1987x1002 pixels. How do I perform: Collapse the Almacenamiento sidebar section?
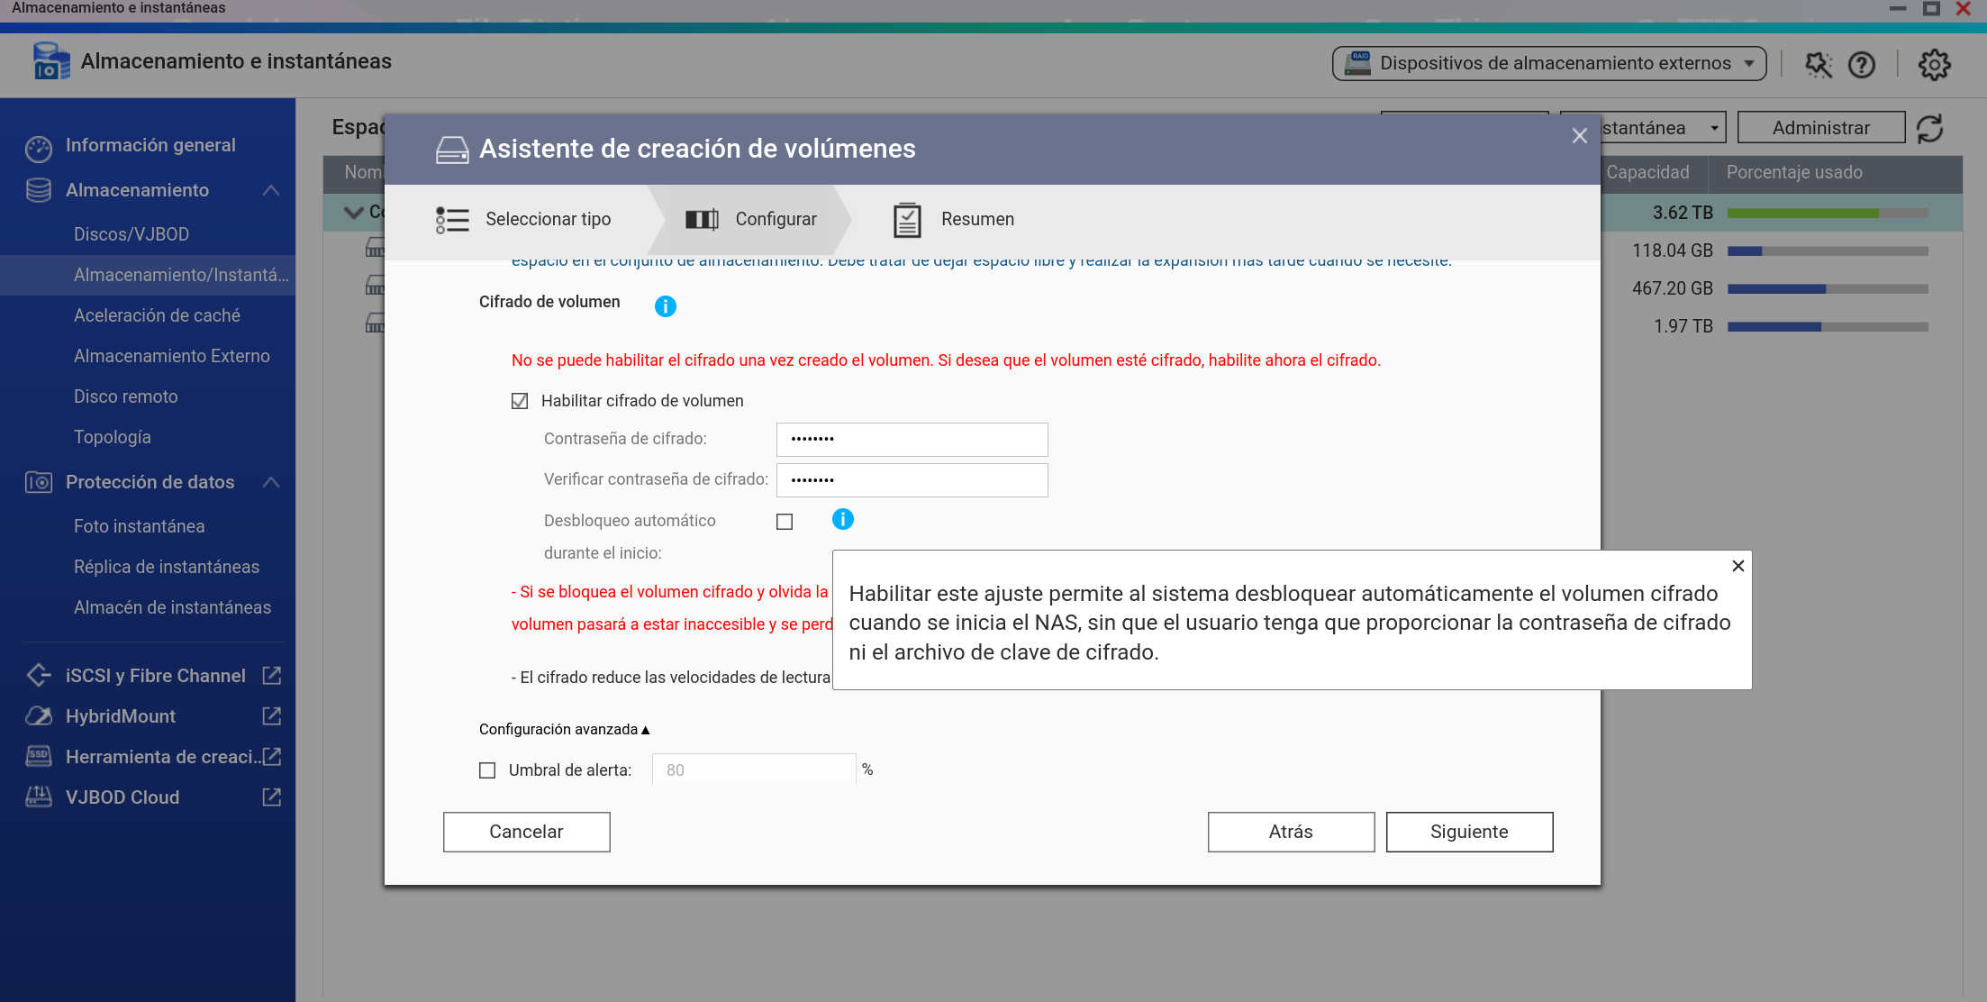tap(271, 190)
